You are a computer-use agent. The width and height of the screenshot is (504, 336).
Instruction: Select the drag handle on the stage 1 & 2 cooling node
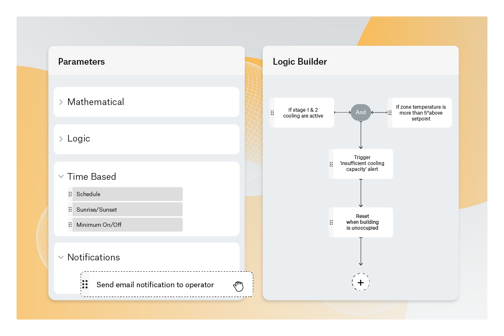click(273, 112)
